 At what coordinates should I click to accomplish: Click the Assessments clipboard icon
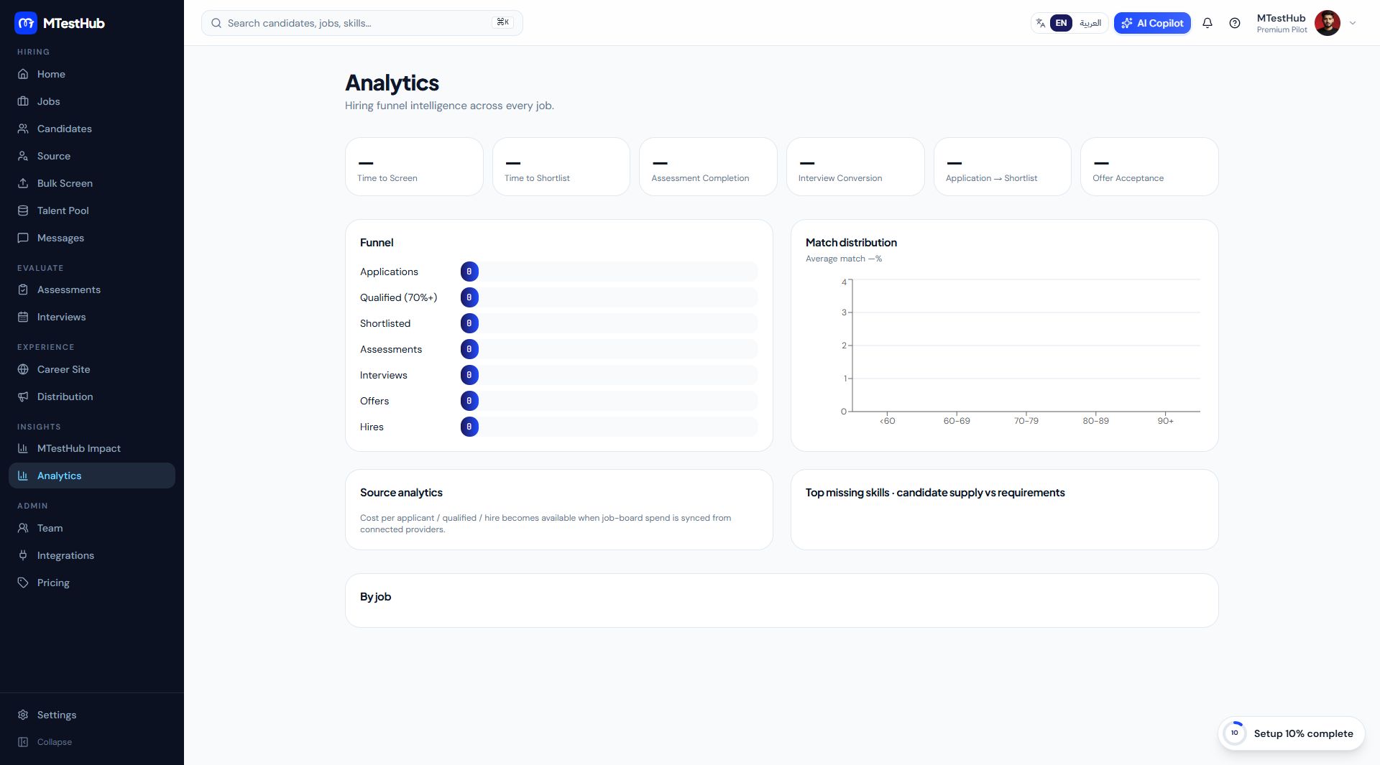23,289
